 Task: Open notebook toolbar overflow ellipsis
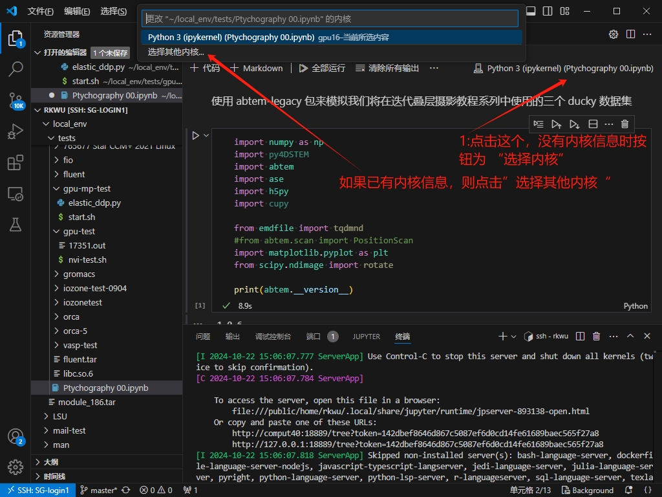point(434,68)
